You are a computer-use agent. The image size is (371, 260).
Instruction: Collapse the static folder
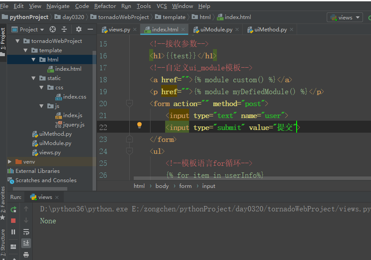[x=33, y=78]
